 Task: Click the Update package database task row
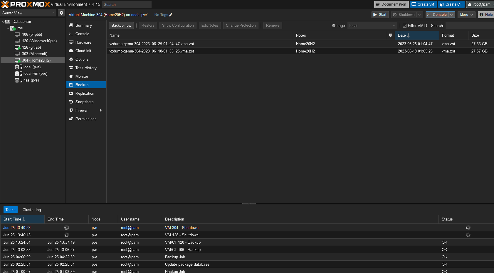[247, 264]
